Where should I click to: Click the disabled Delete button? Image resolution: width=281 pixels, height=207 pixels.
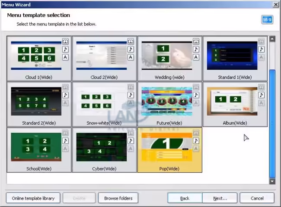pyautogui.click(x=79, y=198)
